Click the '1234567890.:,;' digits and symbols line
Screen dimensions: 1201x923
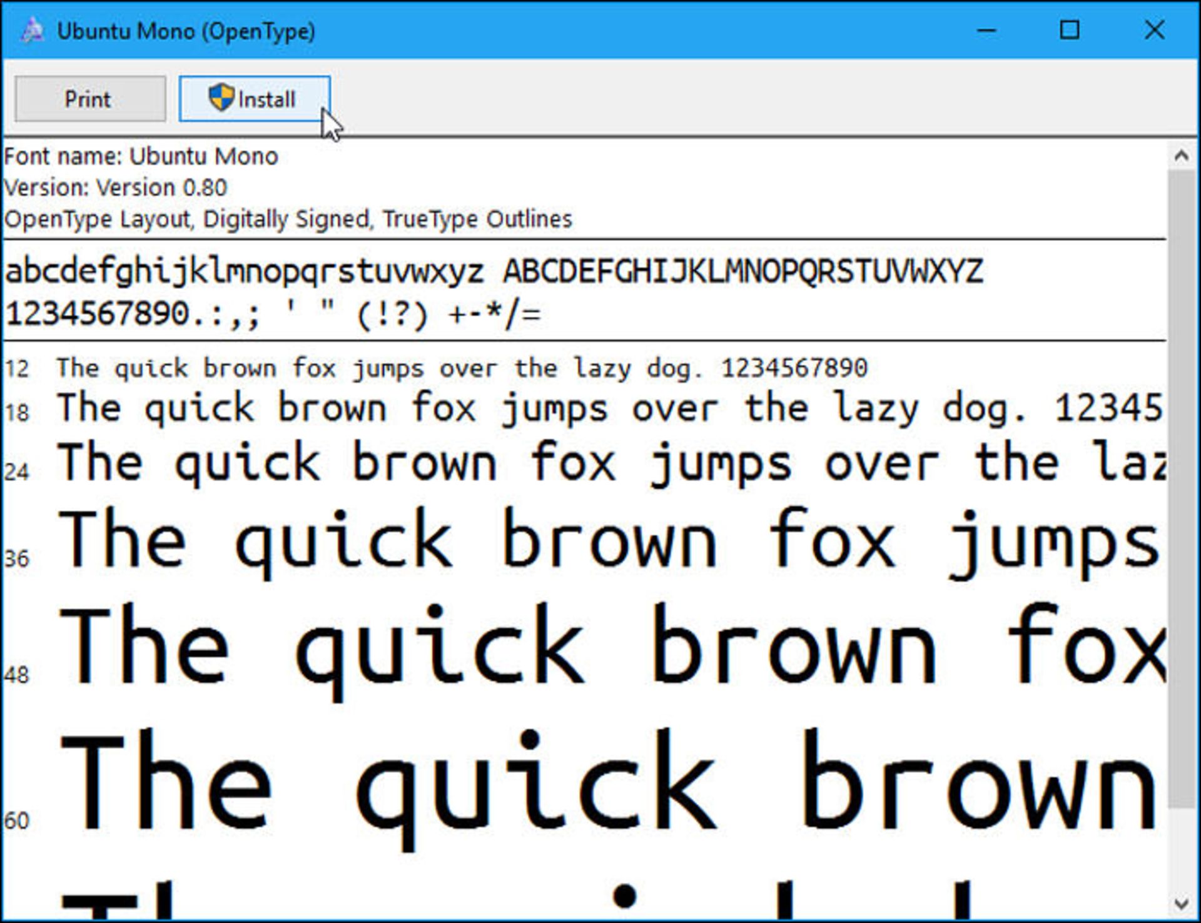(x=273, y=315)
